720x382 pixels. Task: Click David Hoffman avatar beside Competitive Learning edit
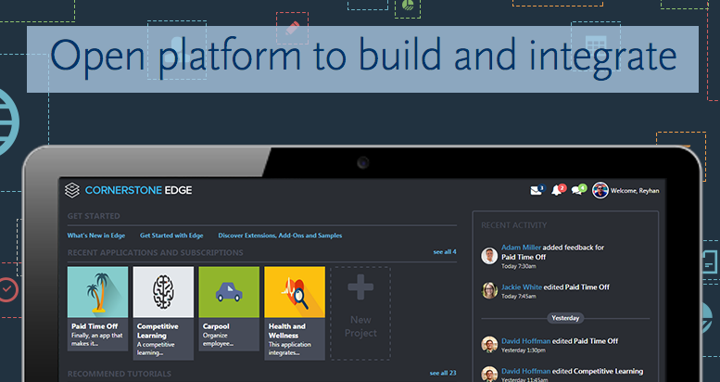tap(489, 375)
